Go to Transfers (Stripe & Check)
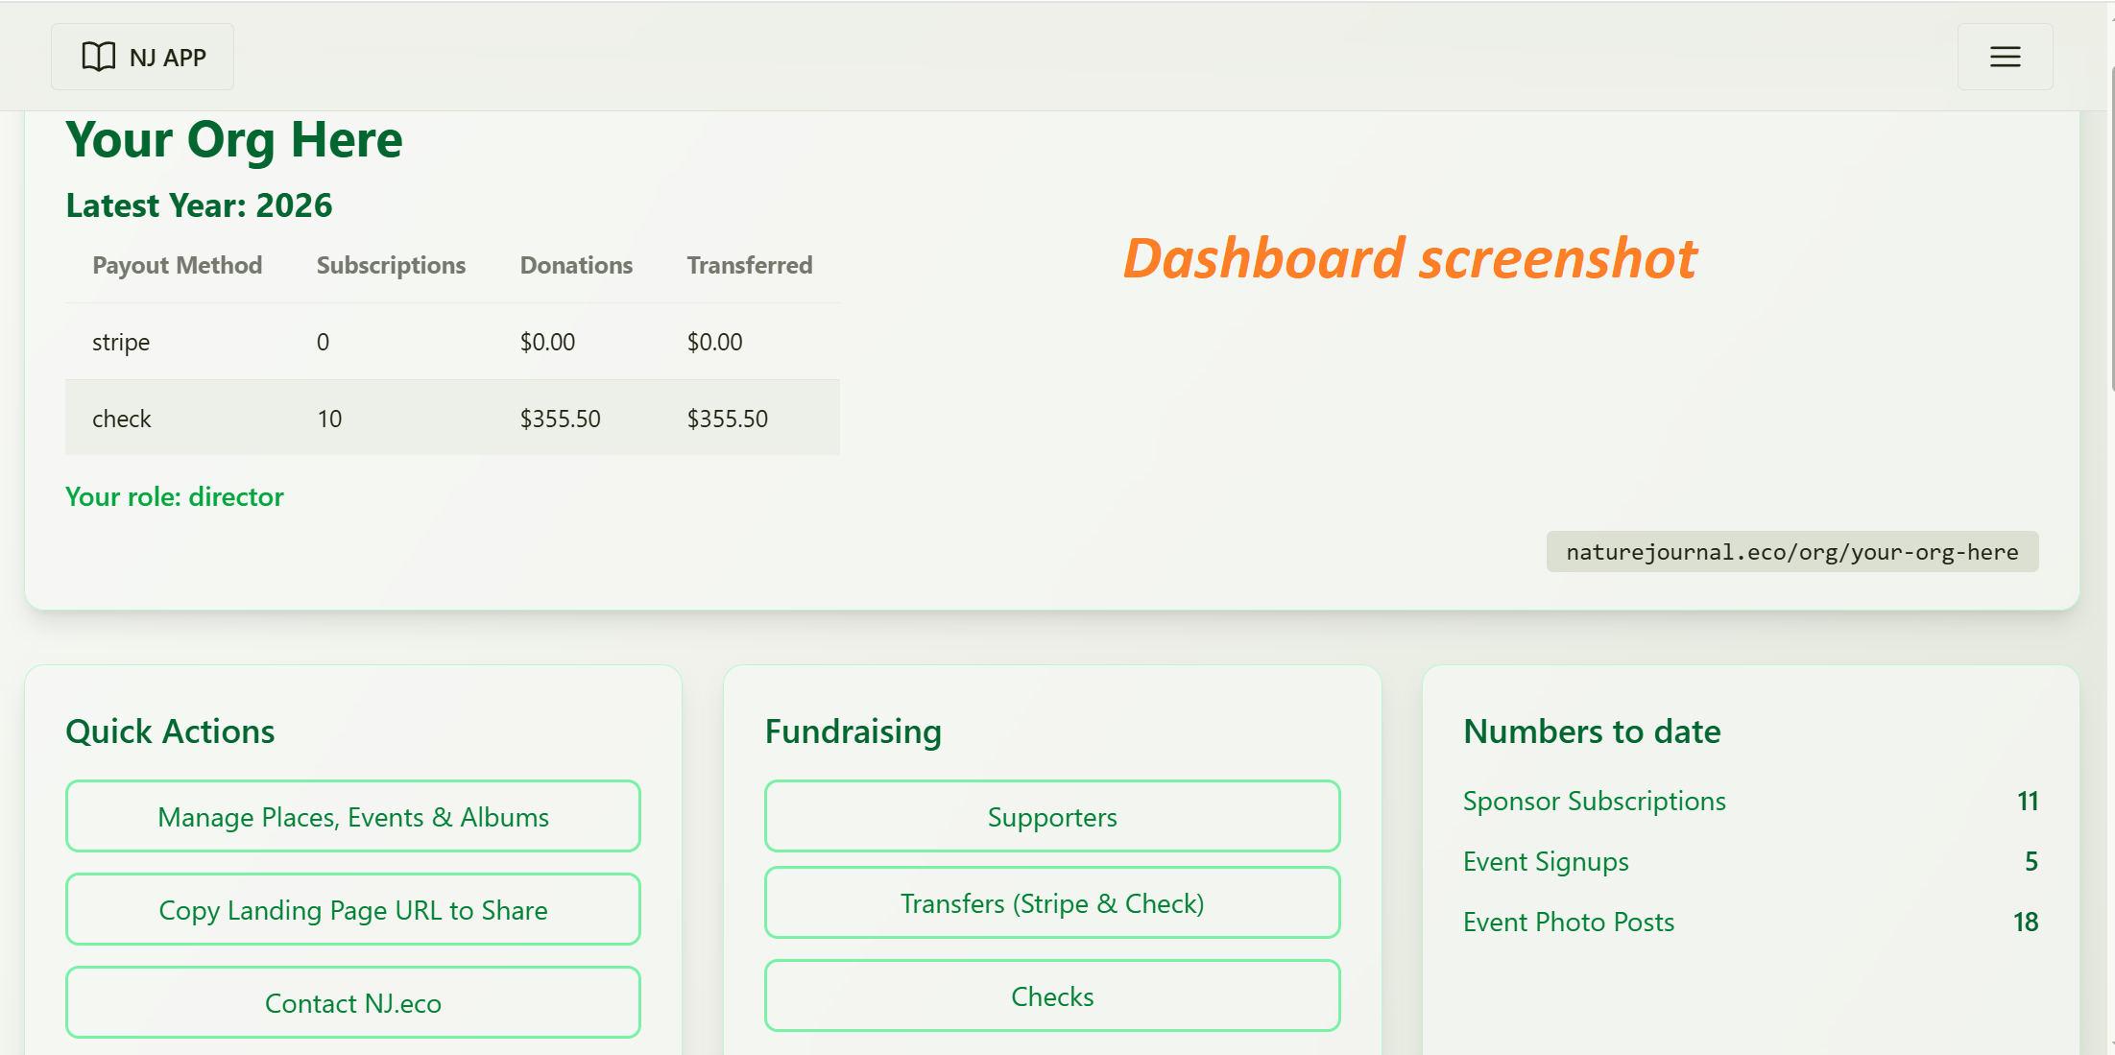Screen dimensions: 2115x1055 pyautogui.click(x=1051, y=902)
